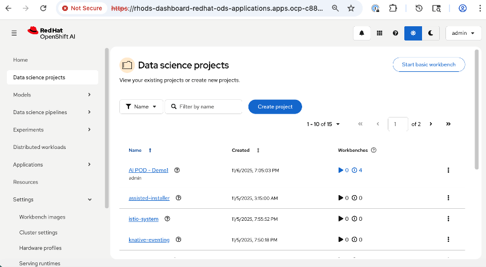Image resolution: width=486 pixels, height=267 pixels.
Task: Click the zoom magnifier icon in address bar
Action: [x=335, y=9]
